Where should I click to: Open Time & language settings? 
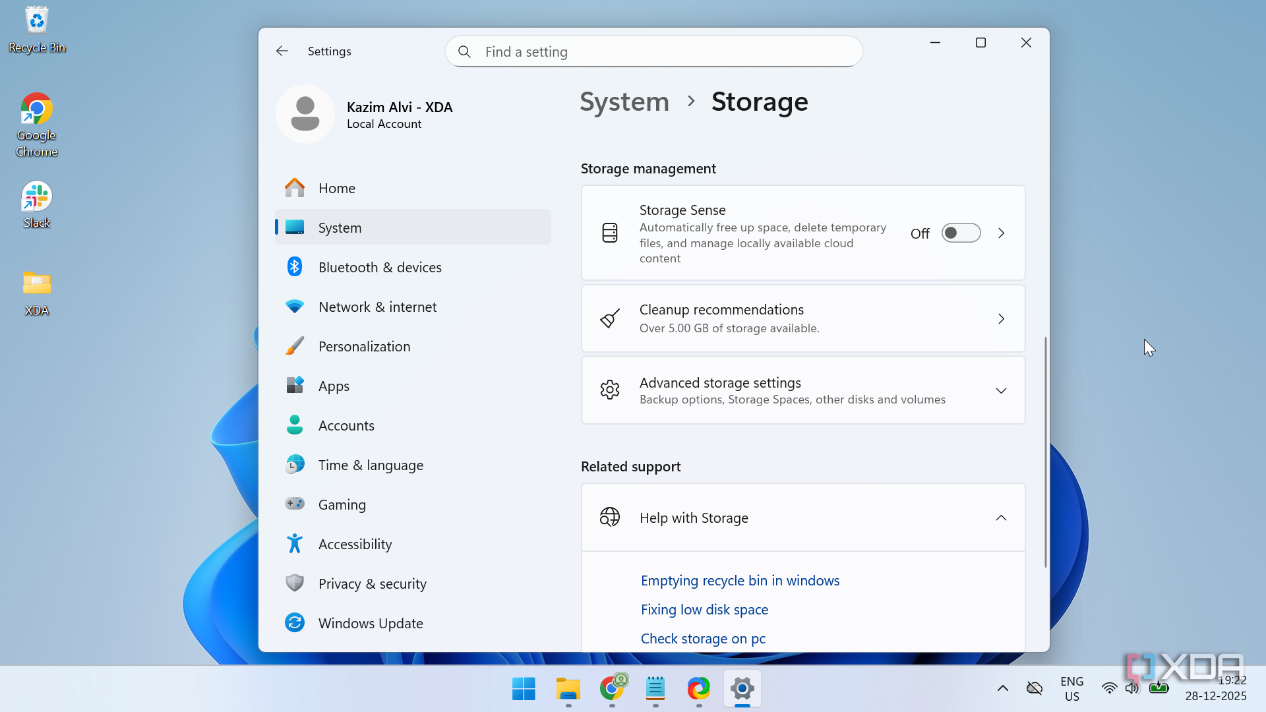[x=413, y=465]
